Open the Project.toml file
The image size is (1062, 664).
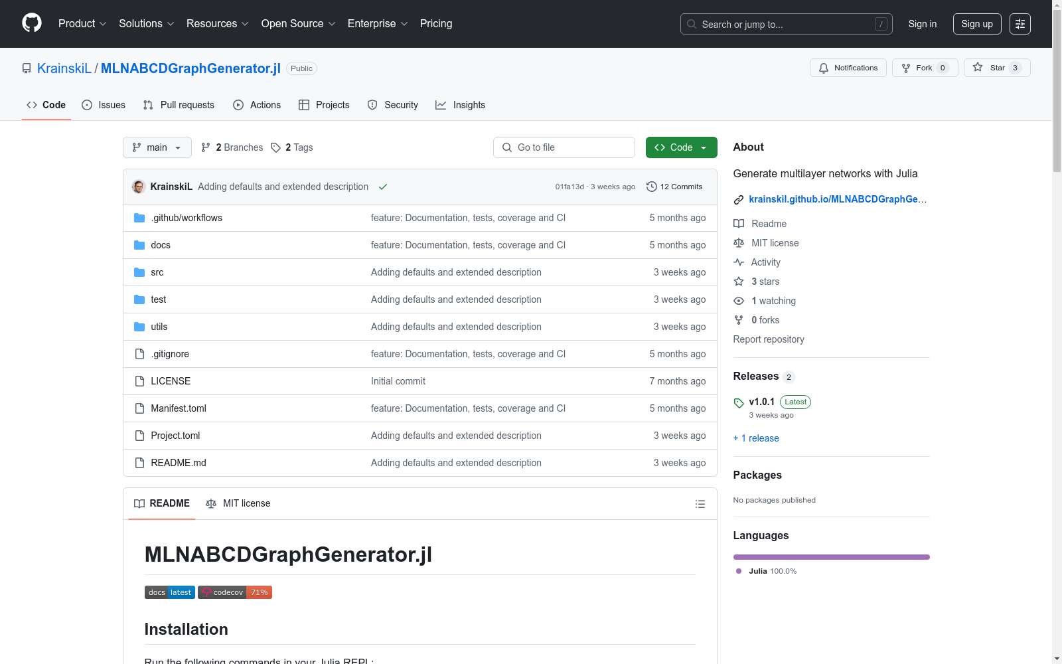pos(175,436)
